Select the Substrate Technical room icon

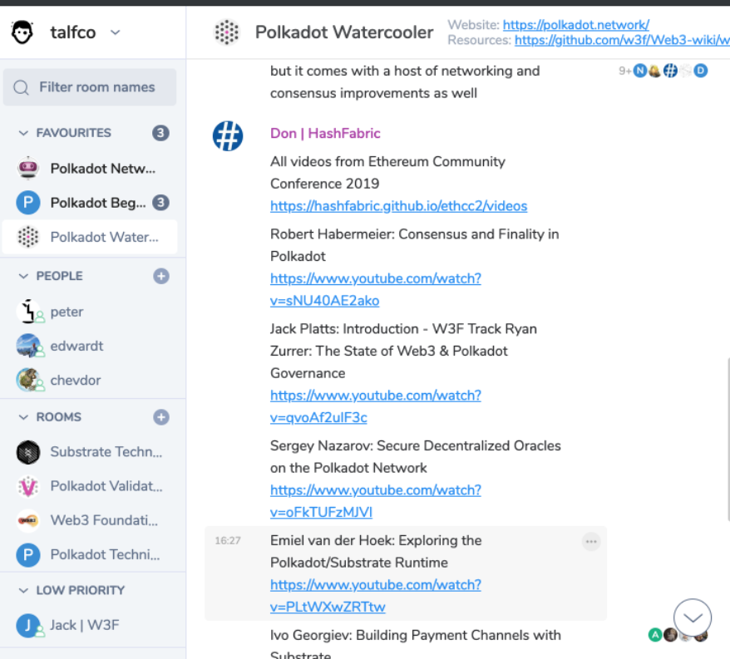[x=28, y=452]
